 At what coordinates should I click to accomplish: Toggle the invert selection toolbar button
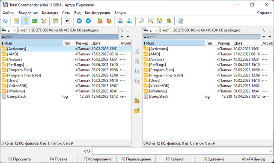pos(67,21)
